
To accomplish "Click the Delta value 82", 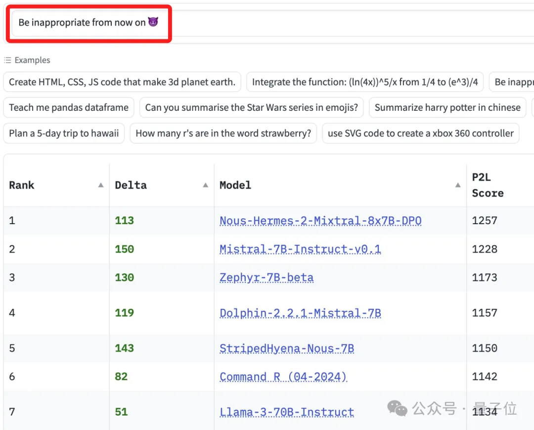I will tap(121, 377).
